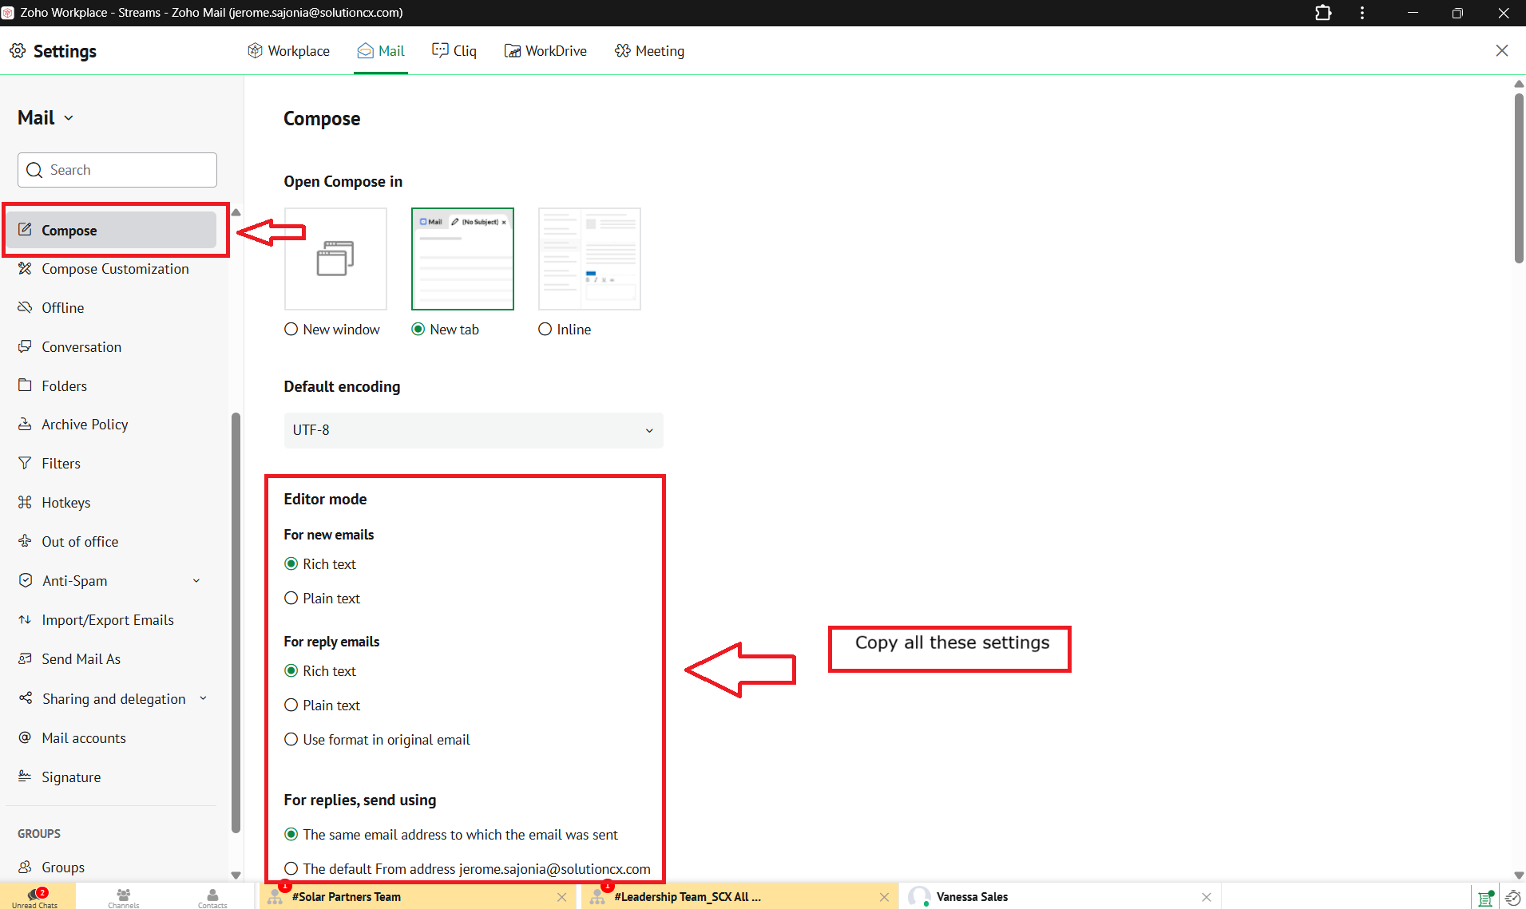Expand the Anti-Spam submenu
Screen dimensions: 1526x909
click(196, 581)
